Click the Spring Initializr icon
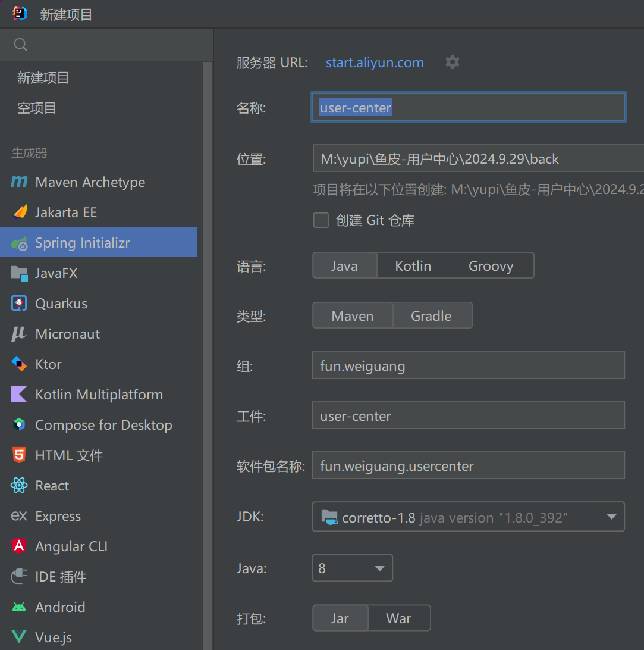Viewport: 644px width, 650px height. coord(20,243)
